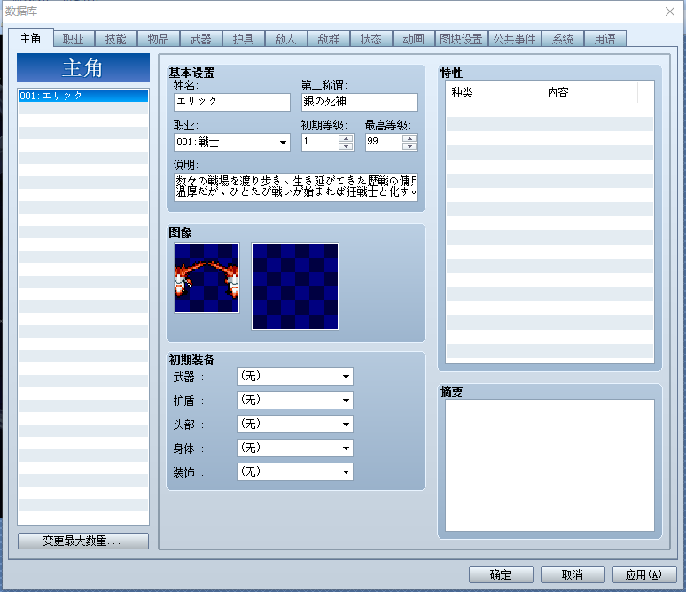Increase 最高等级 with up arrow

point(409,138)
